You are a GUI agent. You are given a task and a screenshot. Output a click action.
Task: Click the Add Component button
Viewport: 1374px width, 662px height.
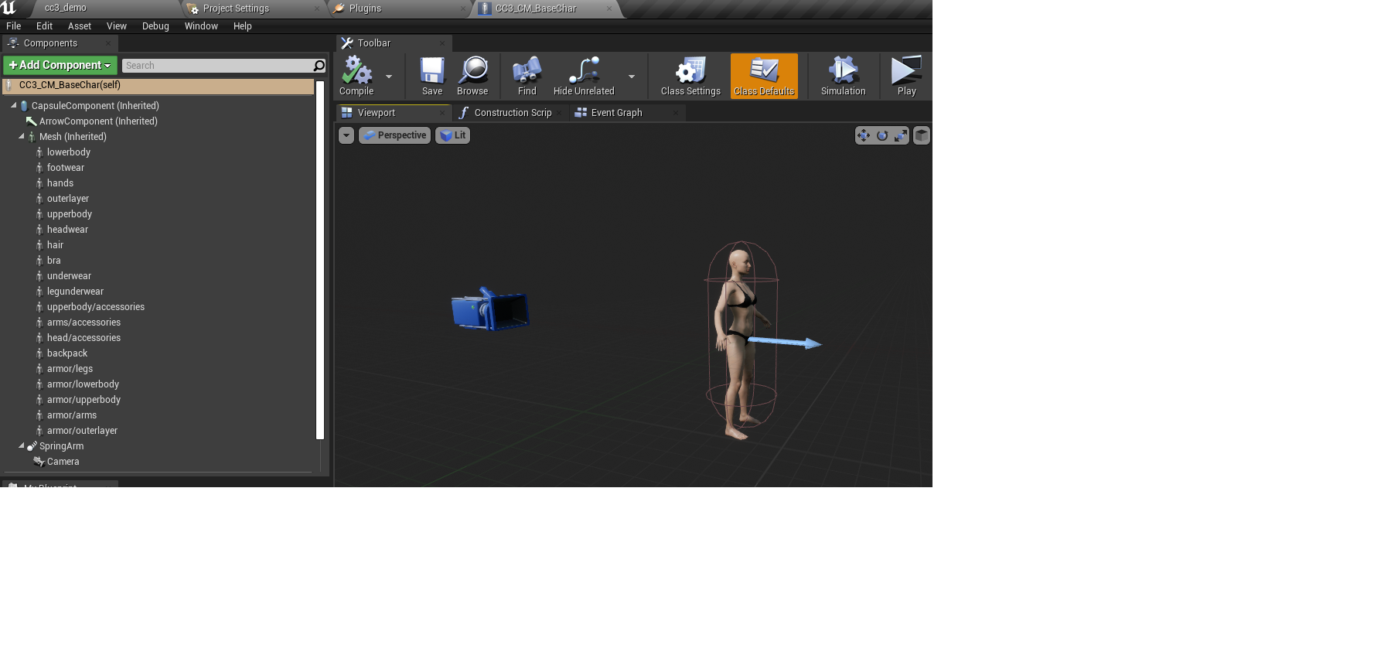coord(60,66)
